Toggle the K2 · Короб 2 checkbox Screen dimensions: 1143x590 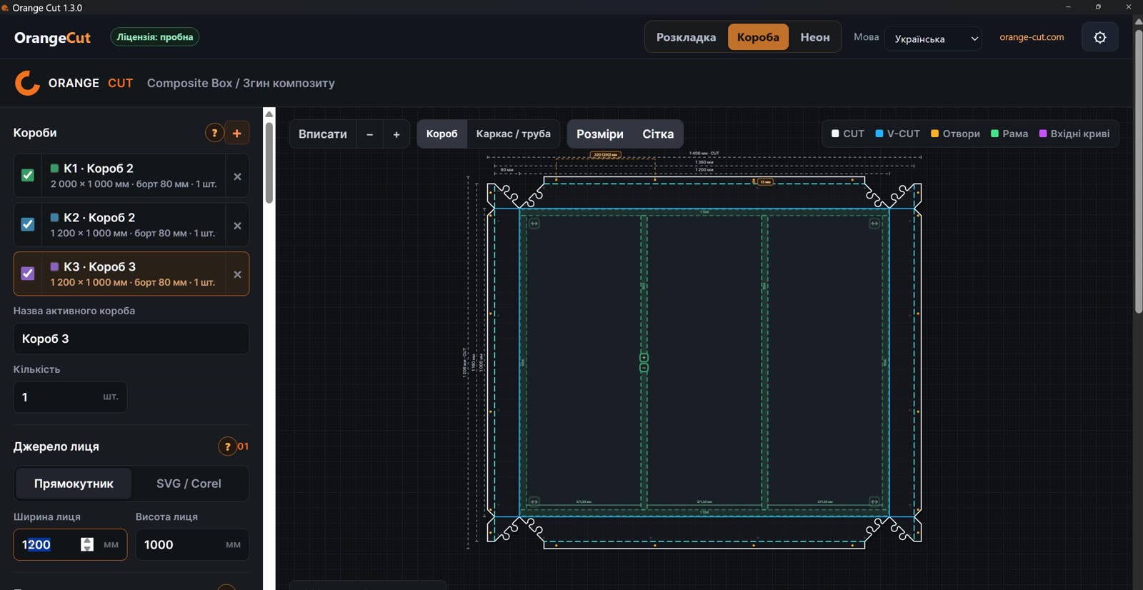click(x=28, y=224)
